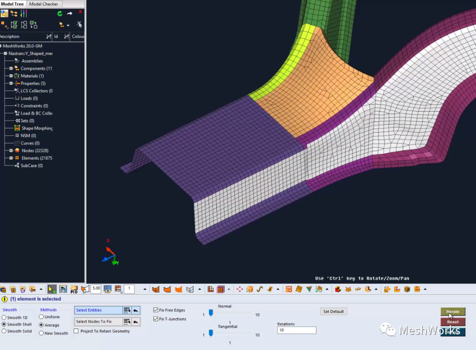Select the Smooth Solid radio button
Screen dimensions: 476x350
(4, 331)
